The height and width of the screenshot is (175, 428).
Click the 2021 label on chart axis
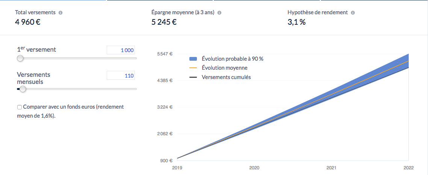coord(331,168)
